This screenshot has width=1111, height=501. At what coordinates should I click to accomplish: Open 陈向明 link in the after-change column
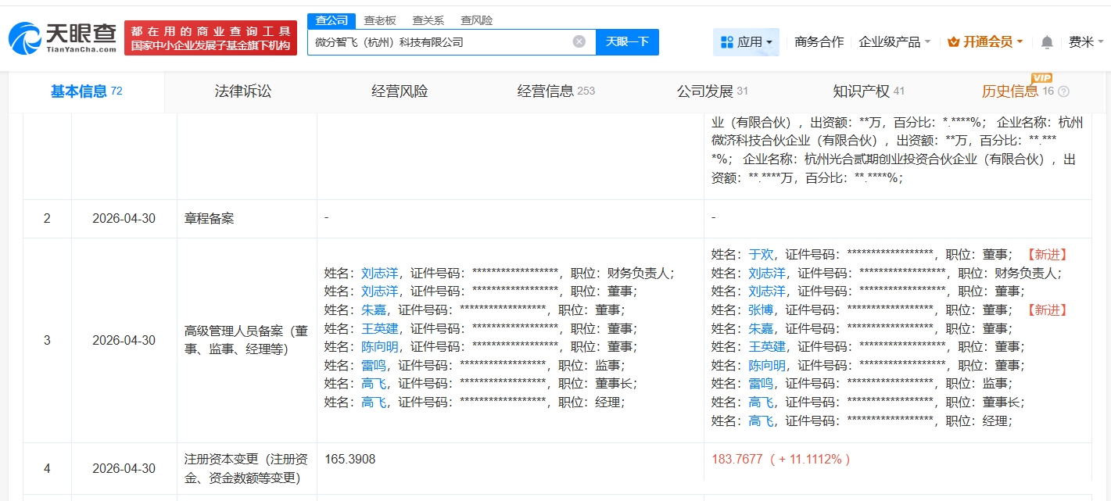[x=767, y=365]
